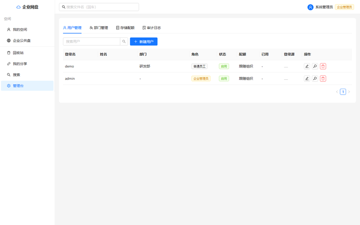
Task: Click the user search magnifier button
Action: [x=124, y=41]
